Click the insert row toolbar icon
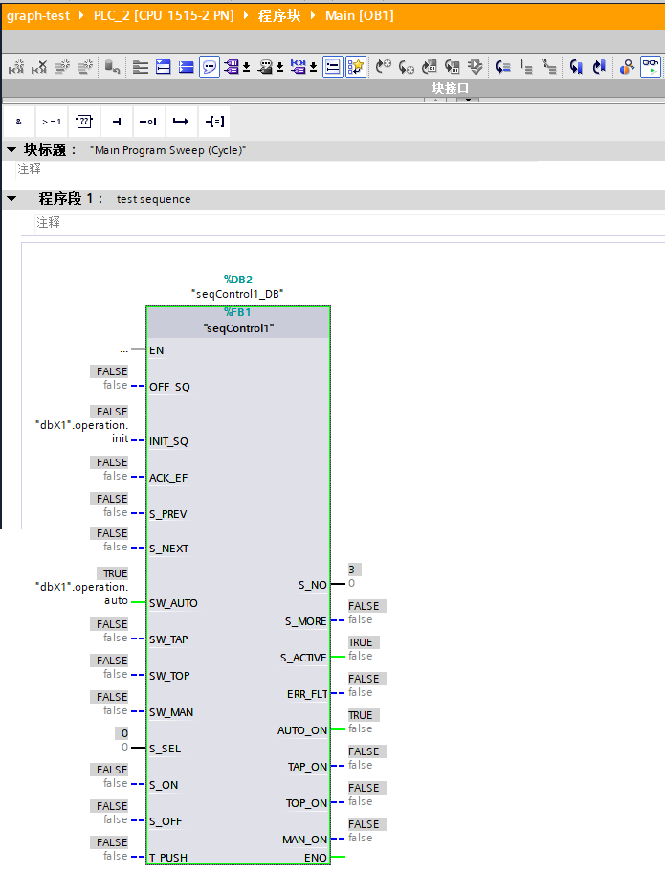The width and height of the screenshot is (665, 874). [x=62, y=67]
